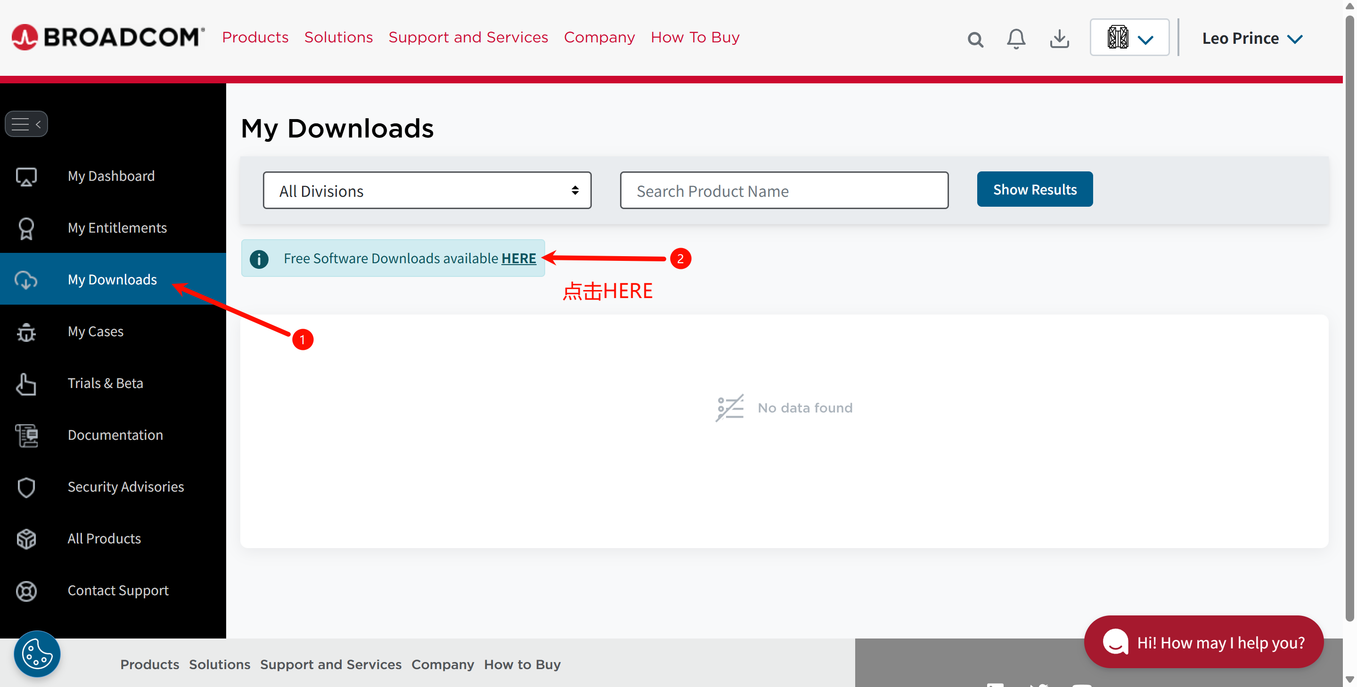Screen dimensions: 1357x687
Task: Select the All Products cube icon
Action: (26, 539)
